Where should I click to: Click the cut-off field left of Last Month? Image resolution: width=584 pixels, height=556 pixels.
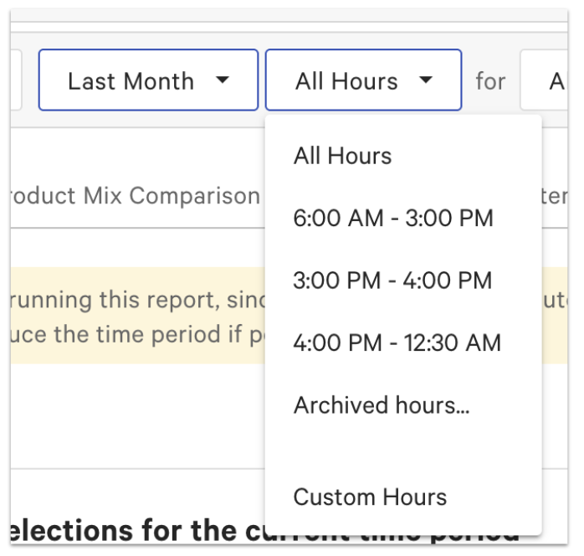[15, 80]
